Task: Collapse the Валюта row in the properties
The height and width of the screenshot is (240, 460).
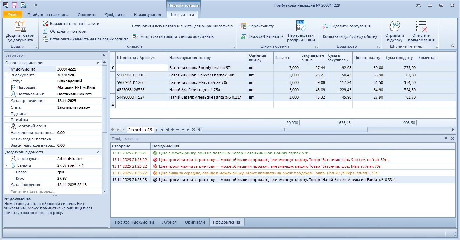Action: pos(7,165)
